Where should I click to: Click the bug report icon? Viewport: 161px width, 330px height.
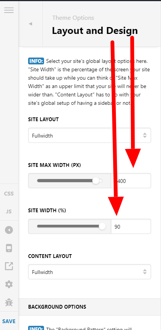(9, 303)
